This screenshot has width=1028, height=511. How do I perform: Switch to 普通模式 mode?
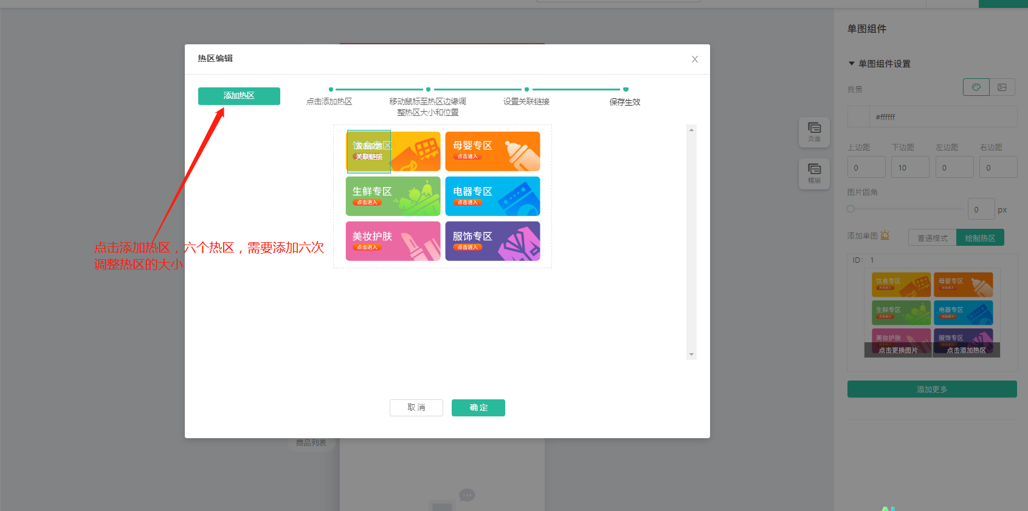(x=932, y=238)
